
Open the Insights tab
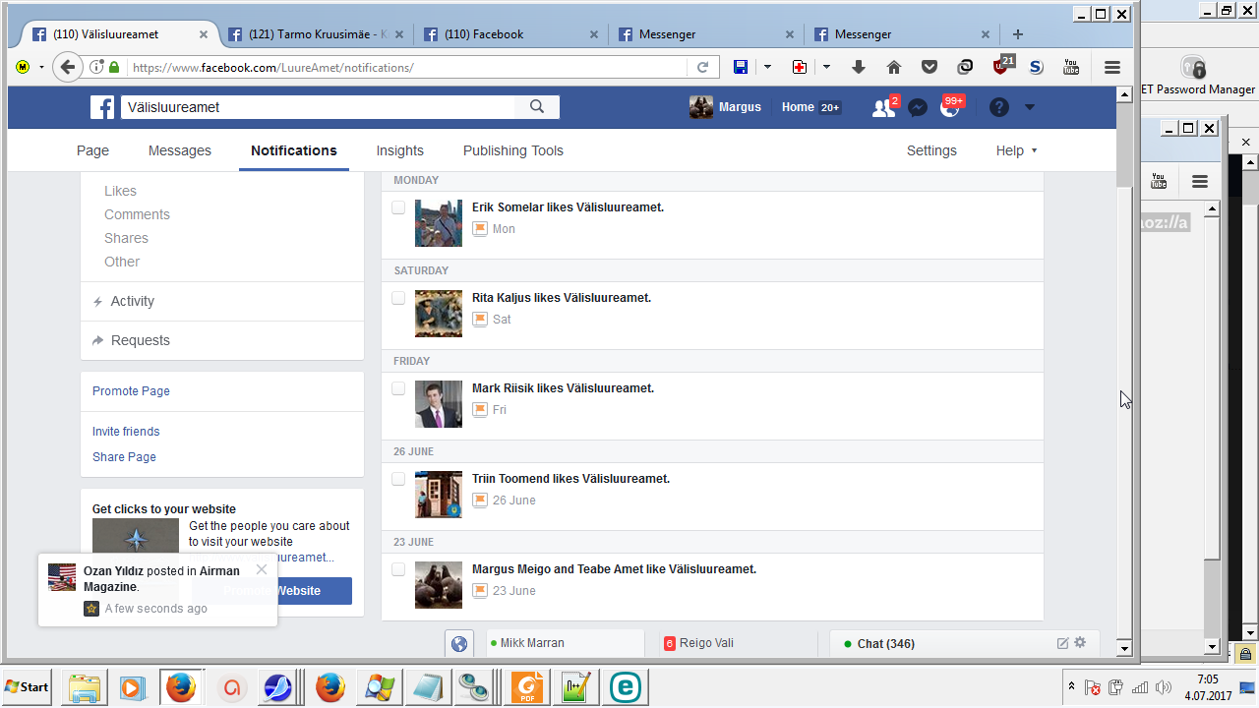pyautogui.click(x=399, y=150)
